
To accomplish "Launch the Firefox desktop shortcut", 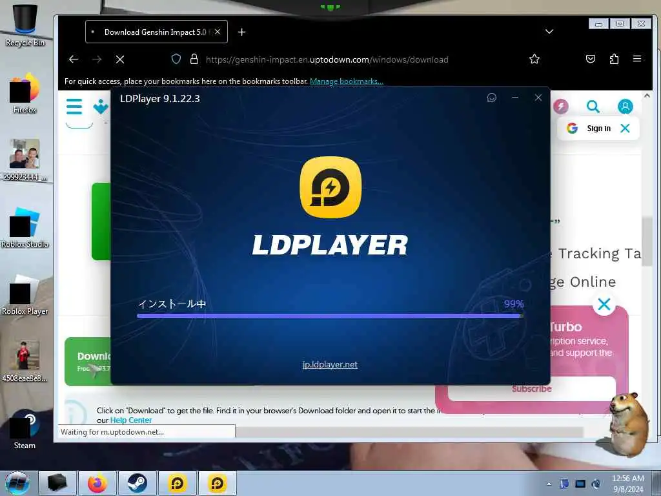I will click(x=25, y=94).
